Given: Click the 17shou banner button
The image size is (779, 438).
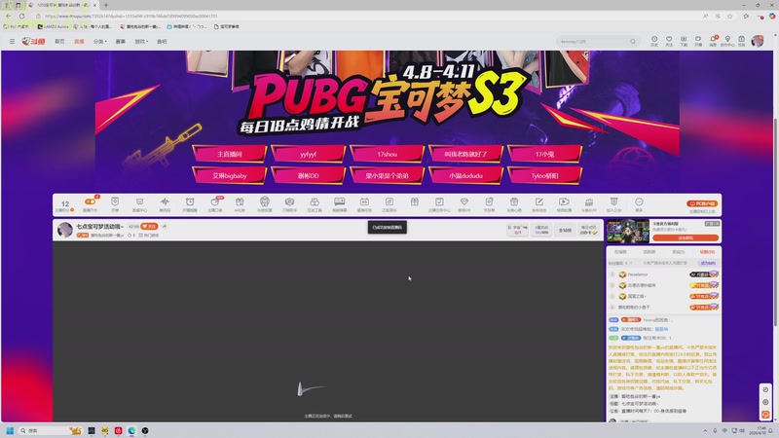Looking at the screenshot, I should 387,154.
